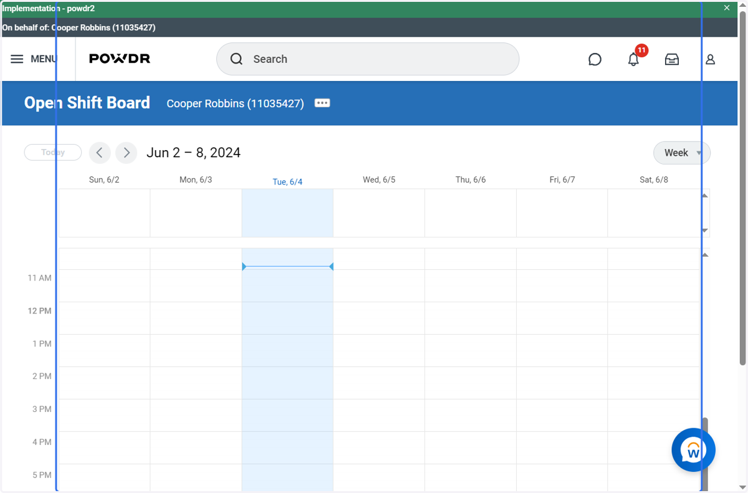Select the Fri, 6/7 column header

[x=562, y=179]
